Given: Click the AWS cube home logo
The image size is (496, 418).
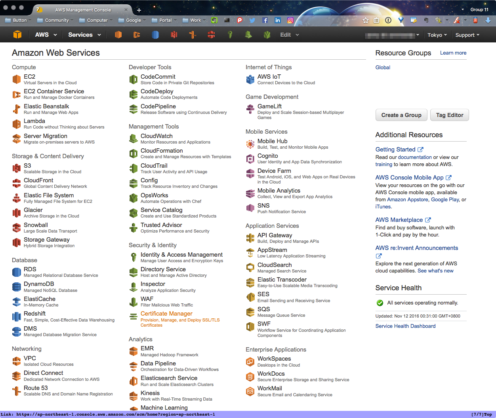Looking at the screenshot, I should (x=17, y=35).
